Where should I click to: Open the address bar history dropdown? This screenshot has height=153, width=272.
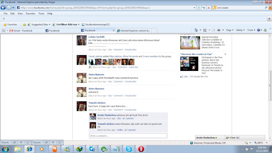pos(194,8)
